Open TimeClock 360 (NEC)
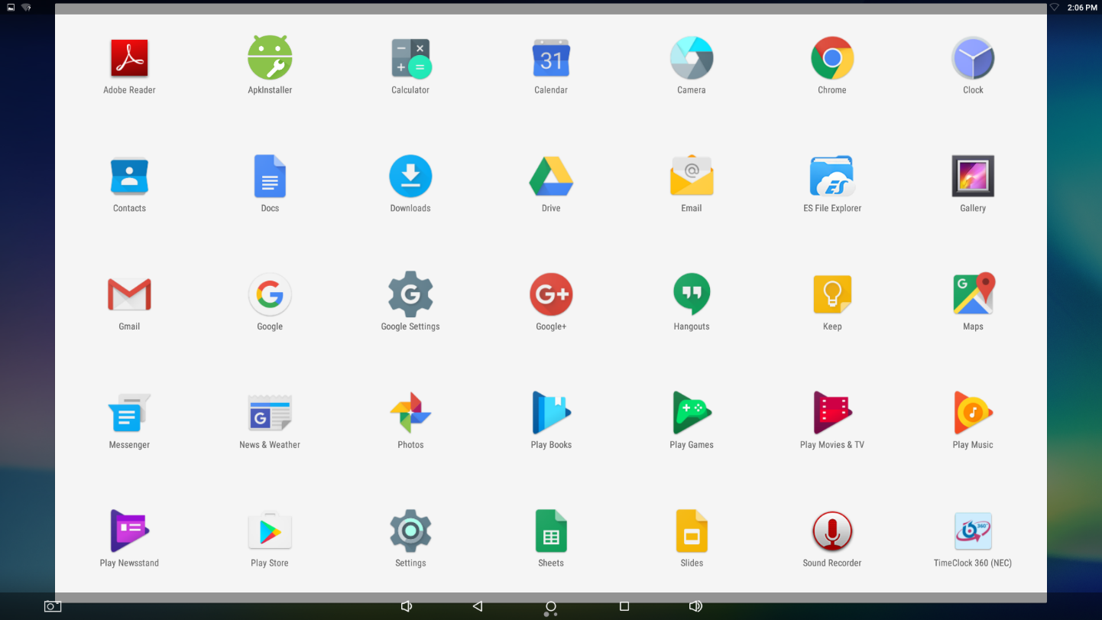This screenshot has width=1102, height=620. coord(973,531)
